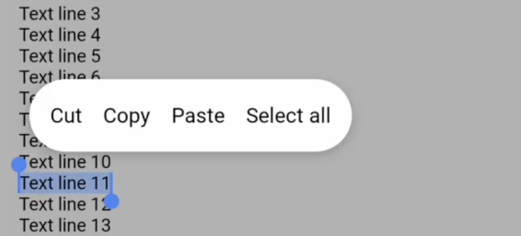The image size is (521, 236).
Task: Tap the number 5 in Text line 5
Action: (x=95, y=56)
